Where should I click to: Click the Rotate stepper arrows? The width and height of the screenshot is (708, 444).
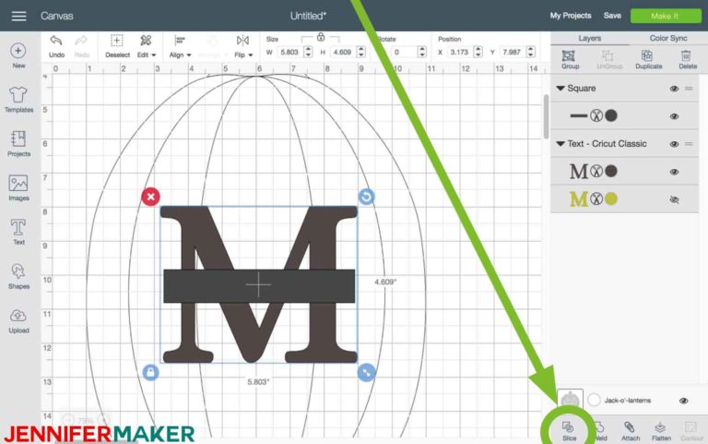click(421, 52)
